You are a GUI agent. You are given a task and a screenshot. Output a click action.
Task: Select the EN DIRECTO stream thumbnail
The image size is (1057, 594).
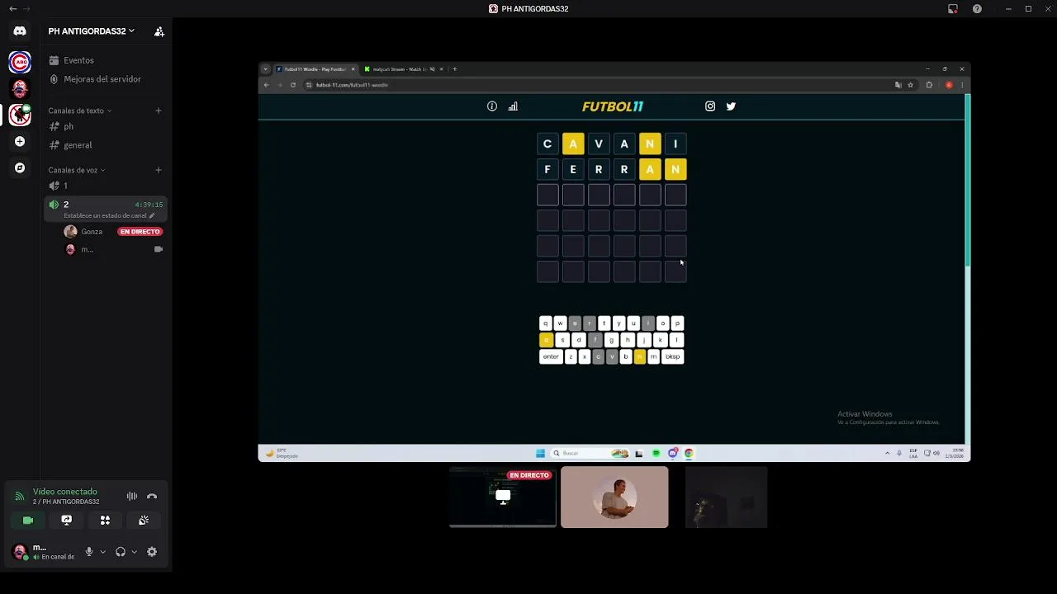tap(503, 497)
